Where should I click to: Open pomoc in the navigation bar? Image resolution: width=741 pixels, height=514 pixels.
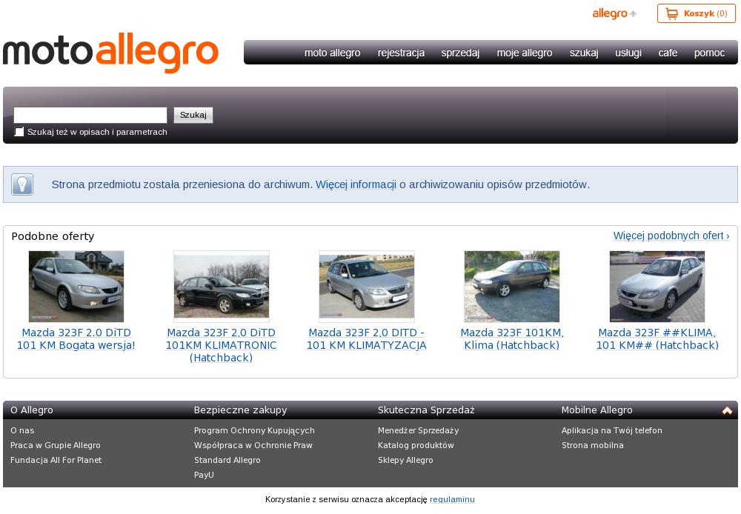point(709,53)
